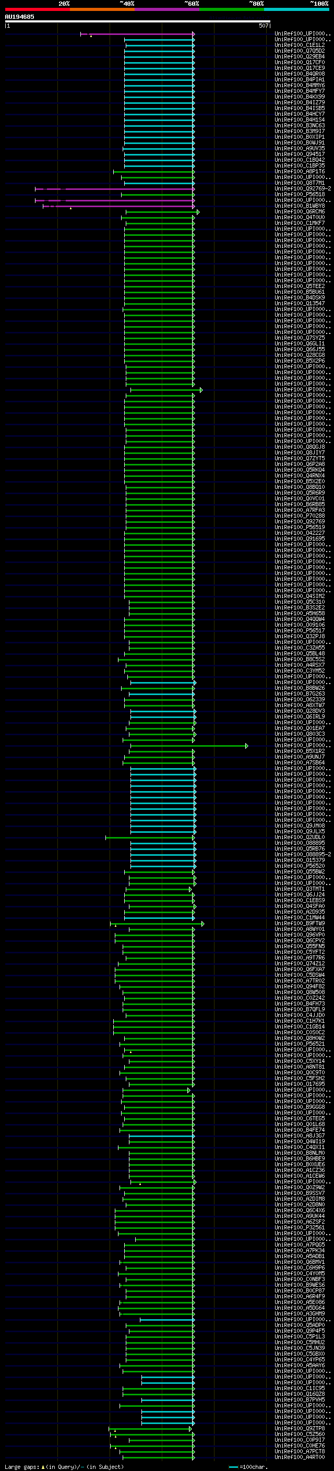Image resolution: width=334 pixels, height=1471 pixels.
Task: Click hit UniRef100_P56520
Action: pyautogui.click(x=300, y=866)
